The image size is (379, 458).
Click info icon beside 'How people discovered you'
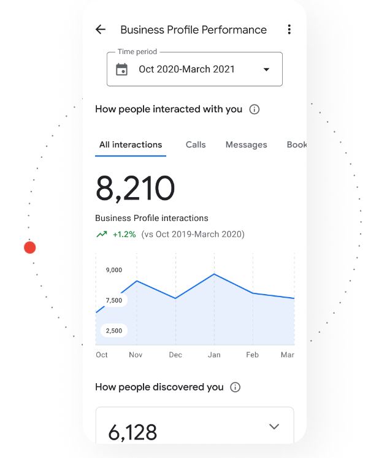(x=235, y=387)
